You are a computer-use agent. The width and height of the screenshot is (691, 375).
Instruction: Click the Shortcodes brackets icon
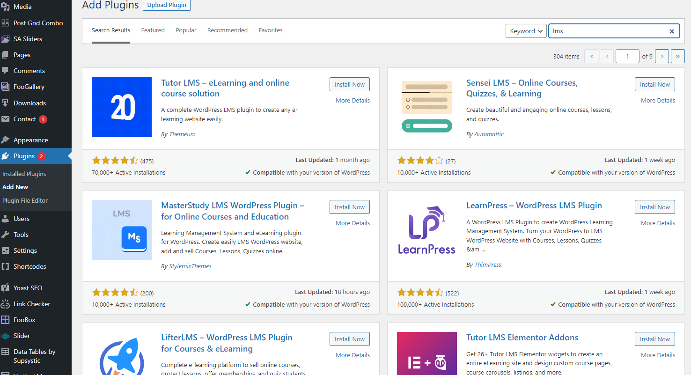5,266
